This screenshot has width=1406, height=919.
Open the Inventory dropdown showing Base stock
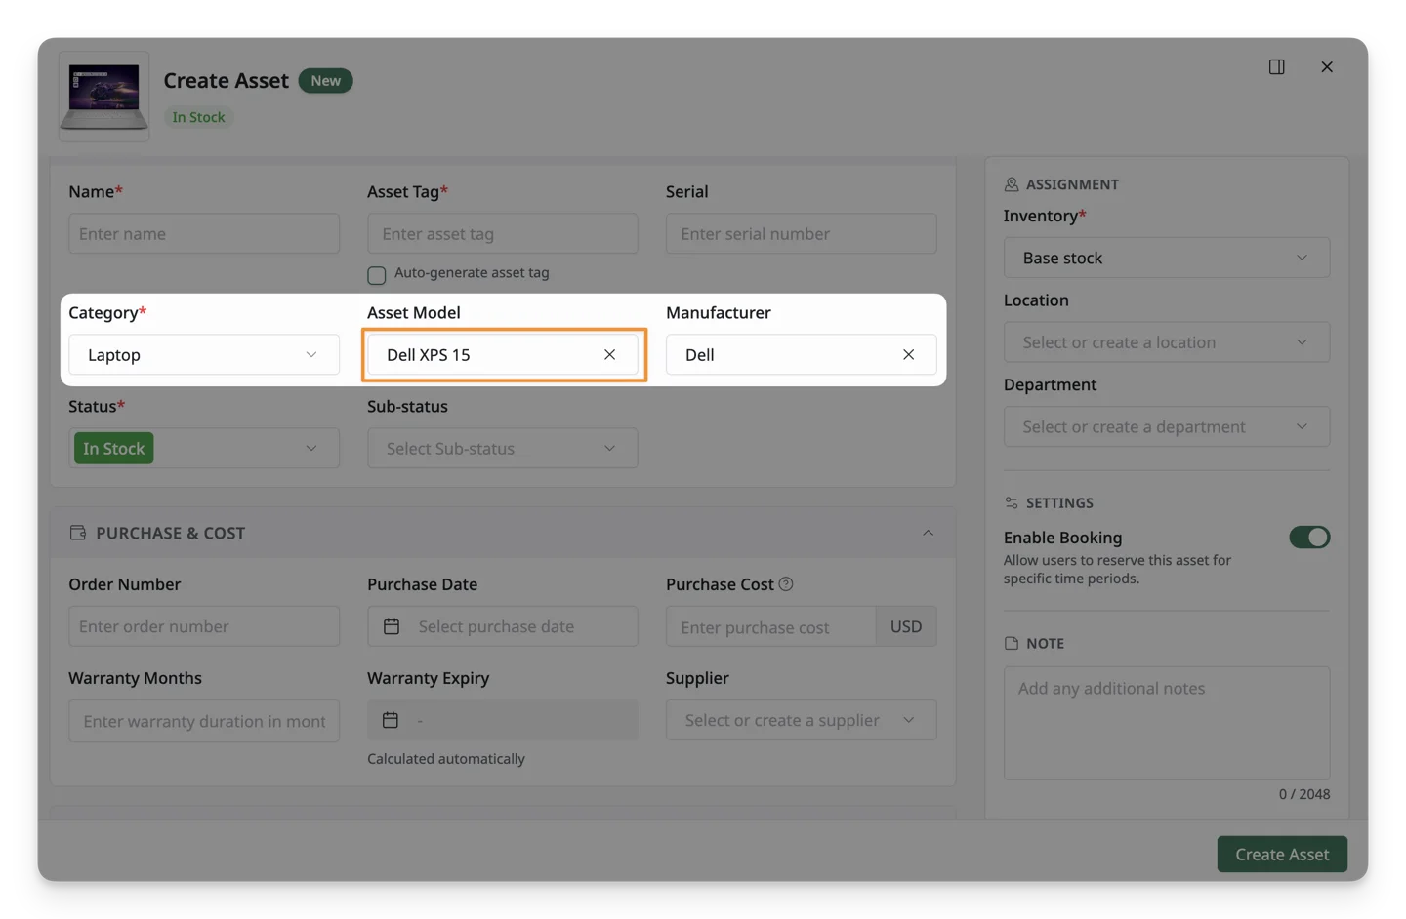(1167, 258)
